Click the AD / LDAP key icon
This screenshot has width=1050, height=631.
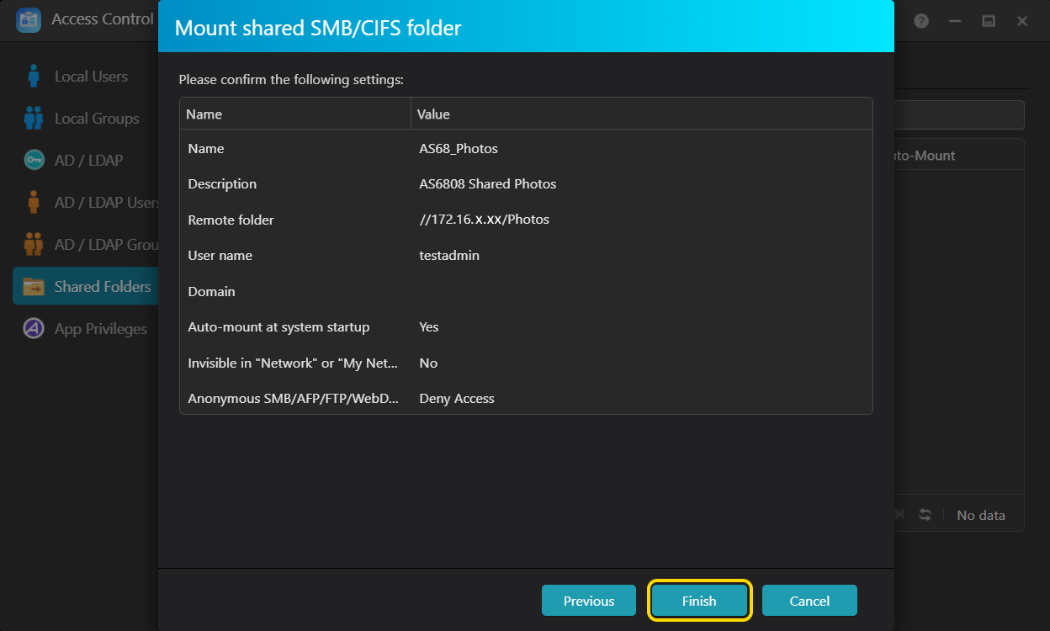coord(34,161)
